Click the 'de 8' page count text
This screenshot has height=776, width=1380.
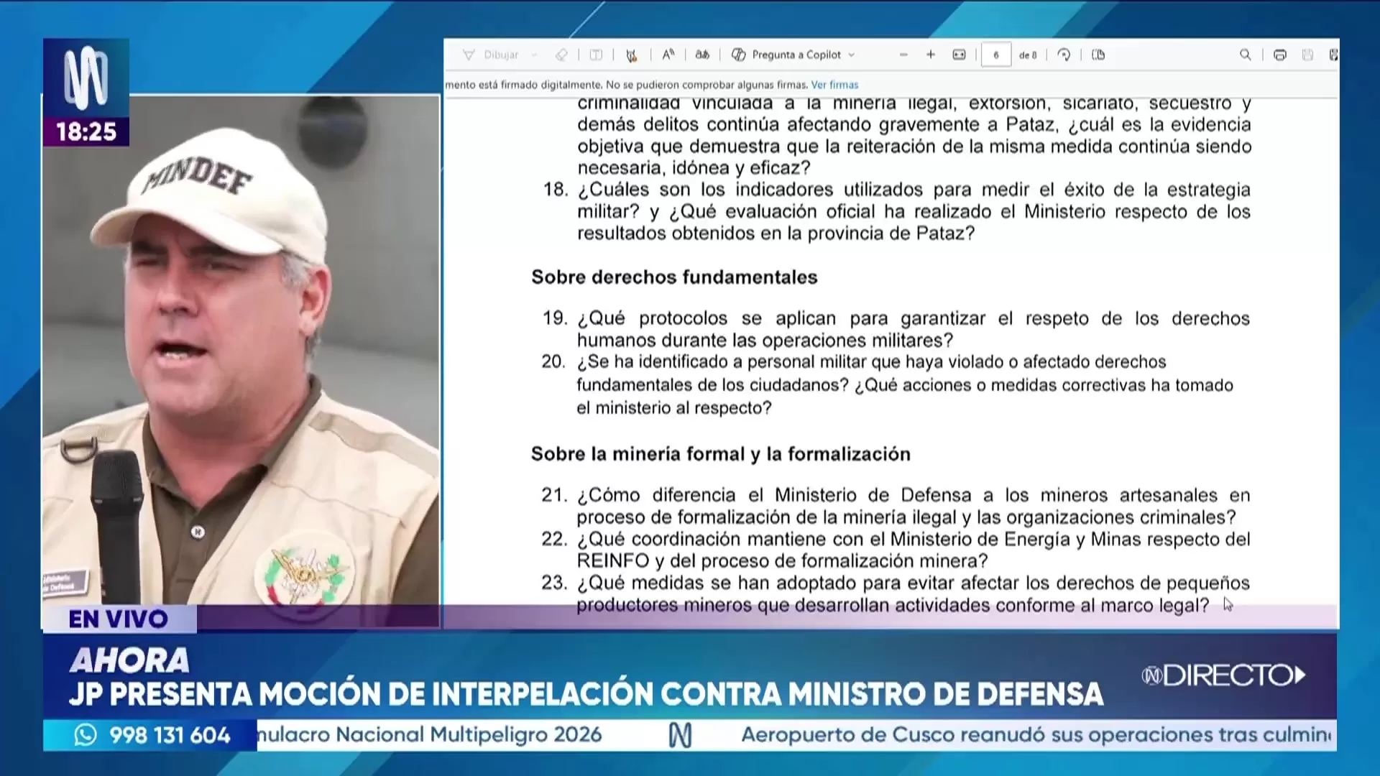coord(1028,55)
